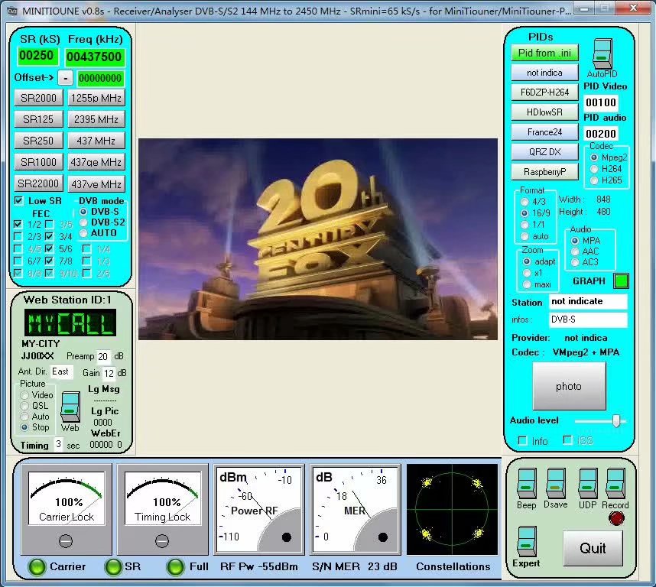This screenshot has height=587, width=656.
Task: Toggle FEC 1/2 checkbox
Action: coord(18,225)
